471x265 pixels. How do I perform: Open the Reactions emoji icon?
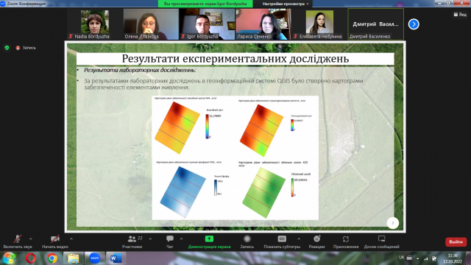[x=317, y=239]
